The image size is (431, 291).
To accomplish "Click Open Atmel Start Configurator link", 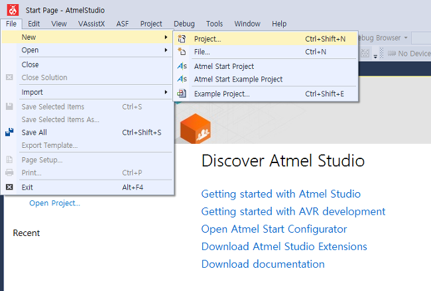I will (274, 229).
